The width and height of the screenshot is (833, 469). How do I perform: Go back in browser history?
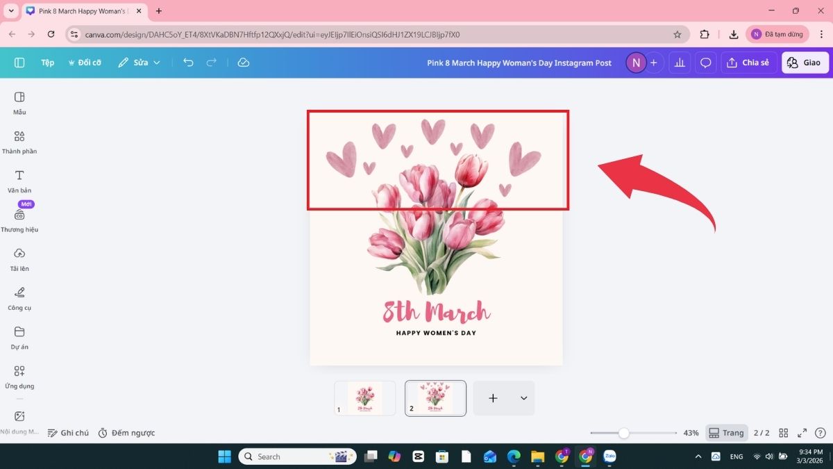(x=12, y=34)
